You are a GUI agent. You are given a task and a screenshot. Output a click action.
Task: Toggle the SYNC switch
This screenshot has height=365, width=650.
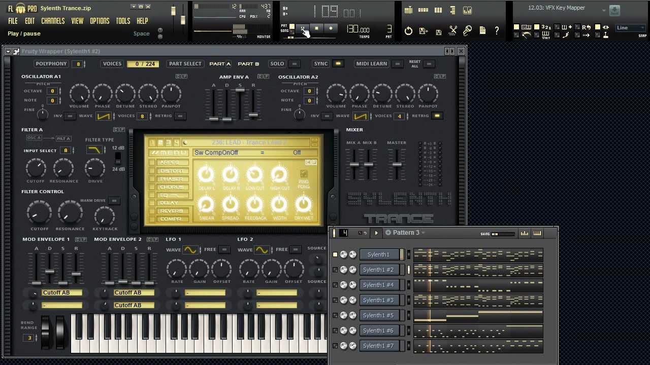tap(338, 64)
